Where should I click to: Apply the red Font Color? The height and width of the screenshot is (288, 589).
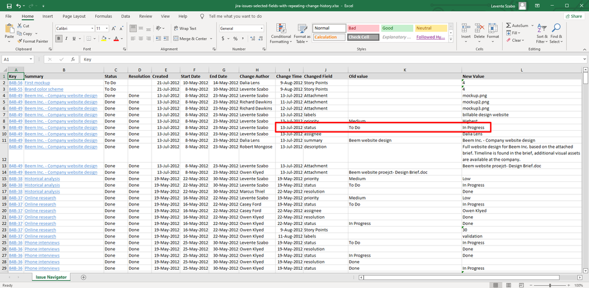116,39
